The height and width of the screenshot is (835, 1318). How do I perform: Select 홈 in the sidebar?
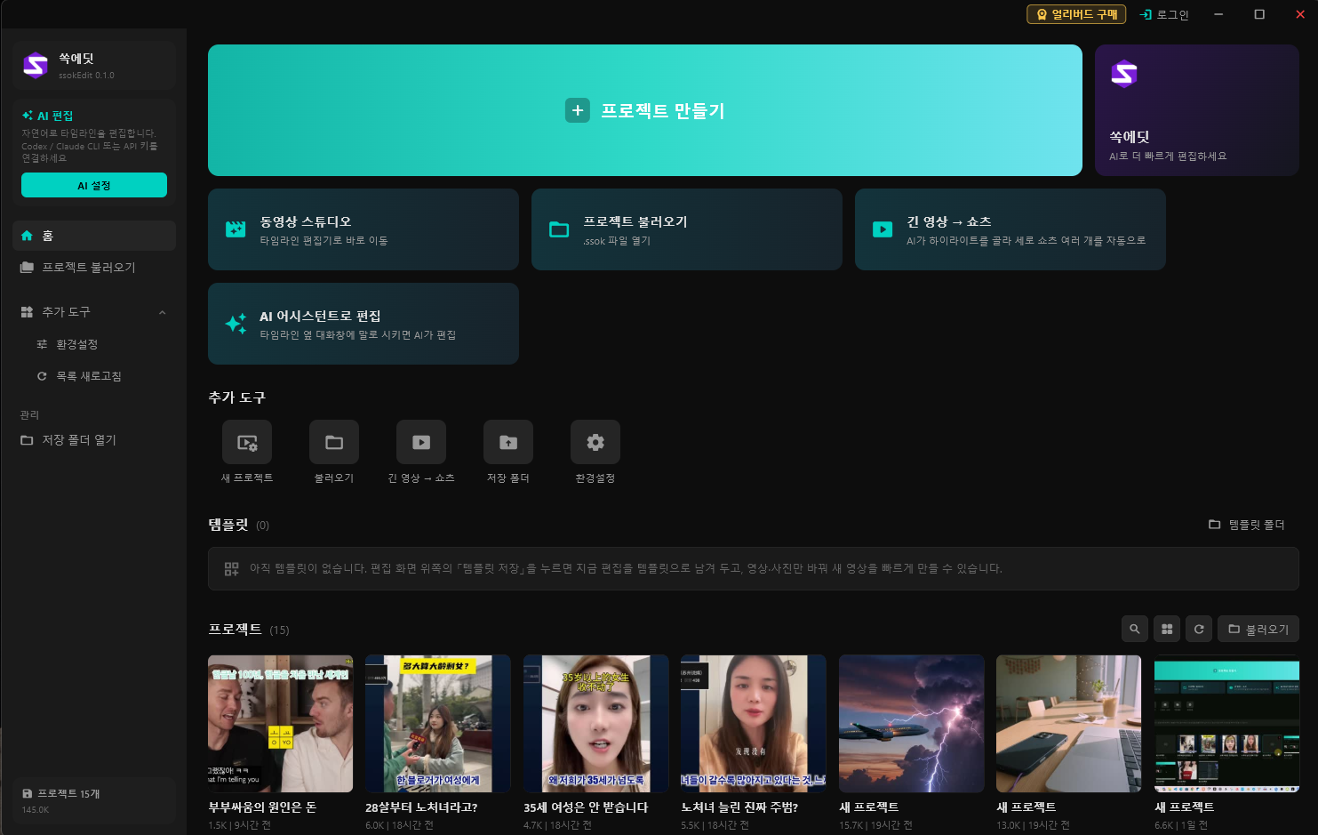point(94,236)
